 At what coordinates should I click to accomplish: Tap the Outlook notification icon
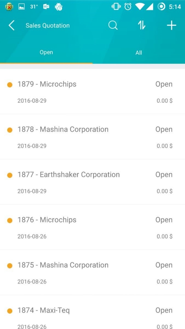pyautogui.click(x=46, y=7)
